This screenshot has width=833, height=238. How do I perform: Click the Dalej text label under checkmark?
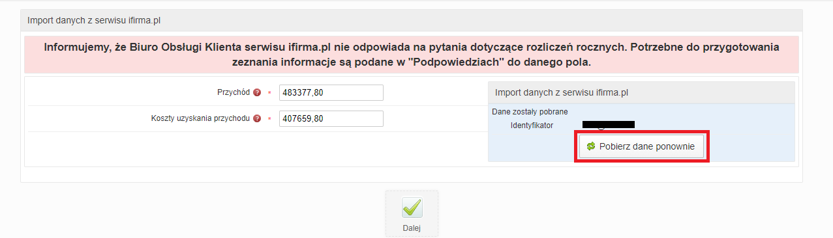pyautogui.click(x=412, y=228)
